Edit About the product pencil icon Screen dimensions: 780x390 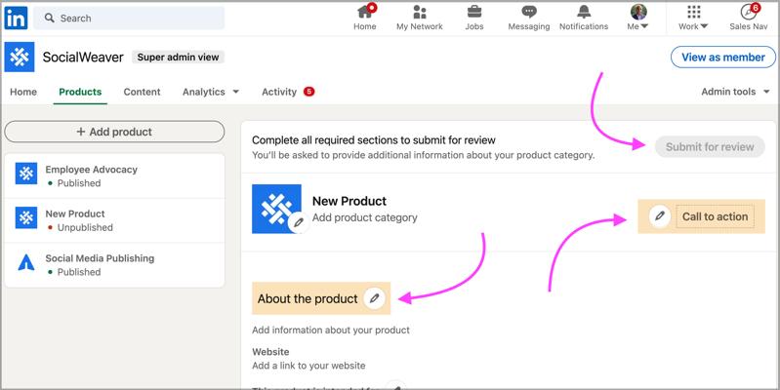tap(375, 298)
